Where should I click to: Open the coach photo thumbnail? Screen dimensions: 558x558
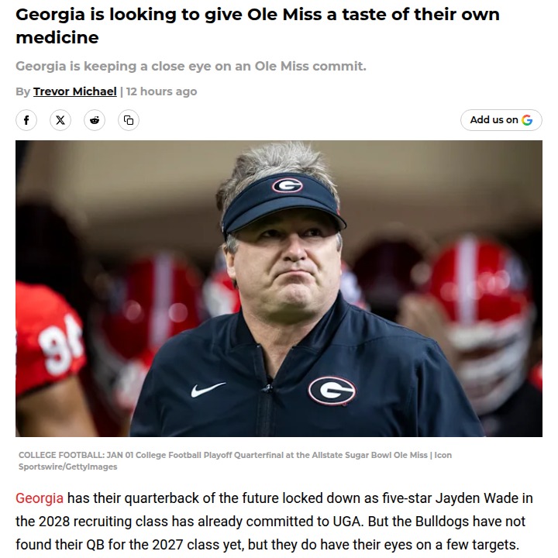tap(279, 288)
